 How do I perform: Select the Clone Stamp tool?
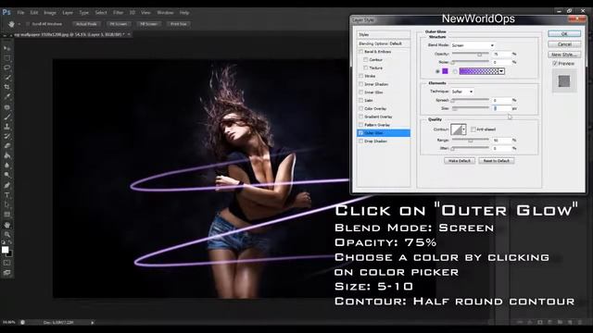click(6, 127)
